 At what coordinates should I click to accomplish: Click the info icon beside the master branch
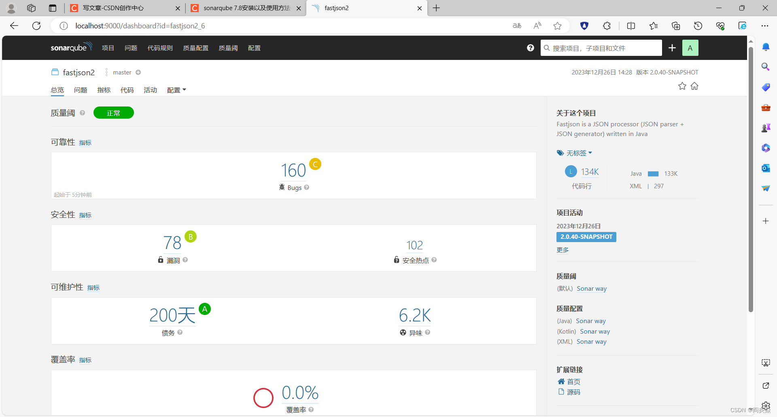(138, 72)
